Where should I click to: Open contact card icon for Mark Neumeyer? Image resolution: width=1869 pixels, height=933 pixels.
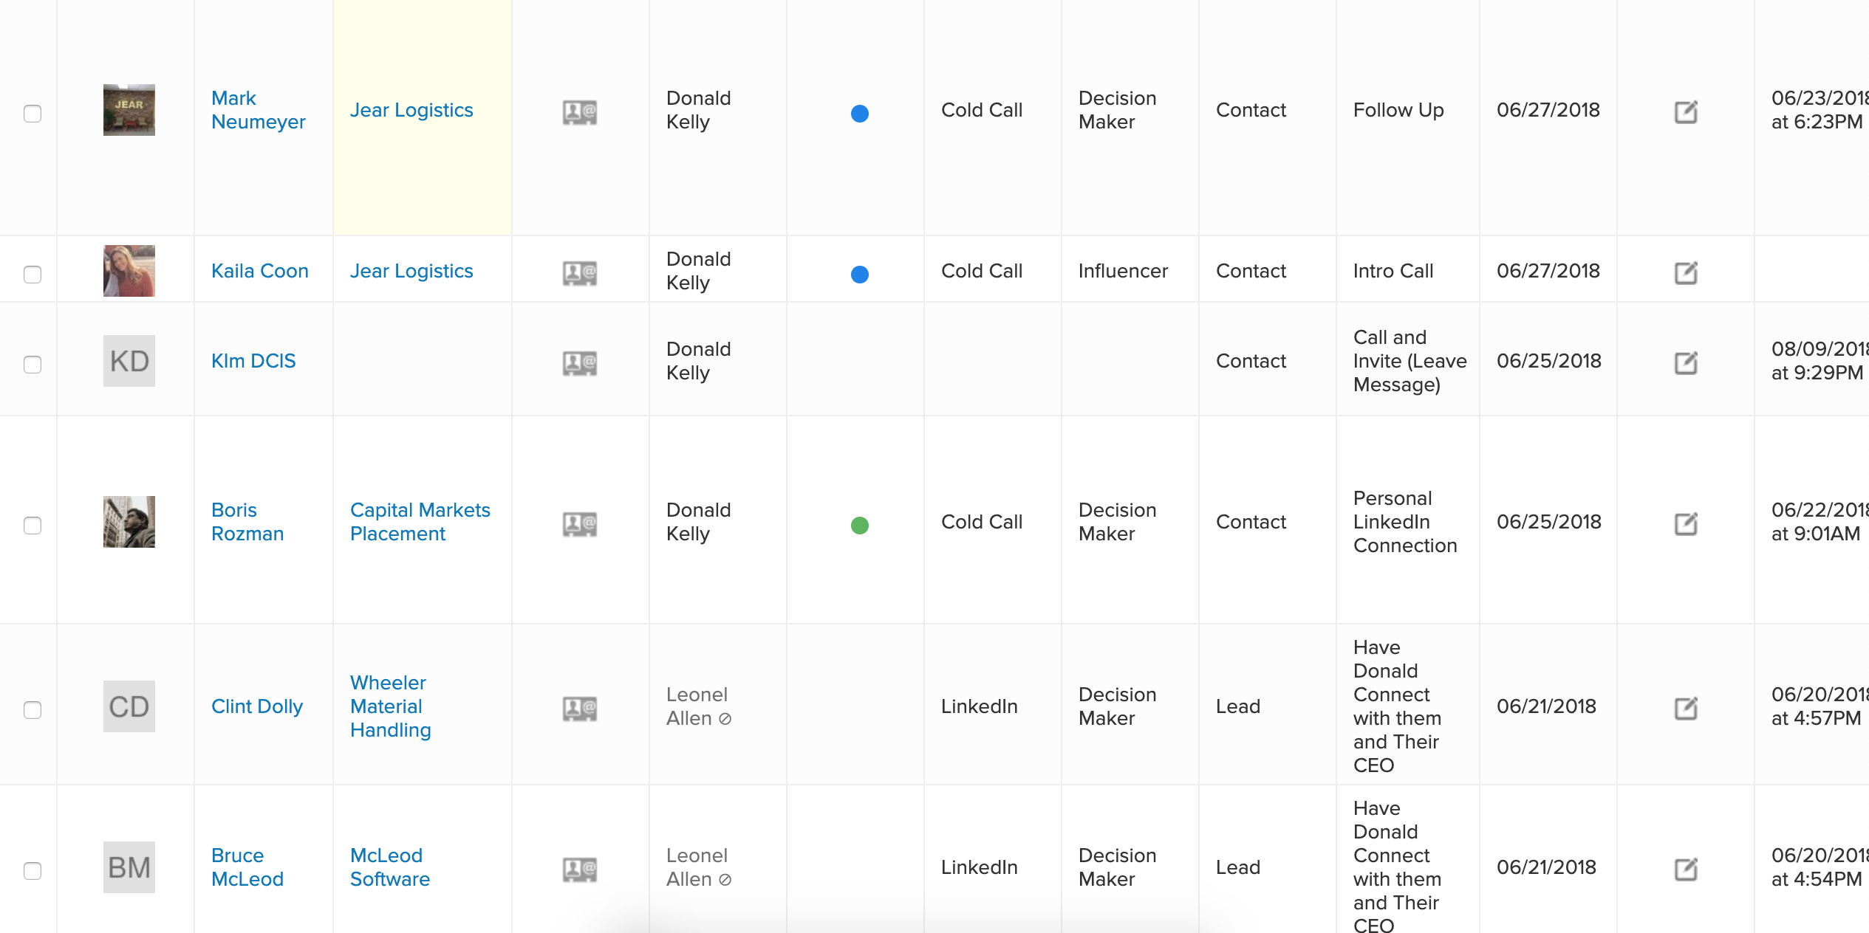[580, 113]
